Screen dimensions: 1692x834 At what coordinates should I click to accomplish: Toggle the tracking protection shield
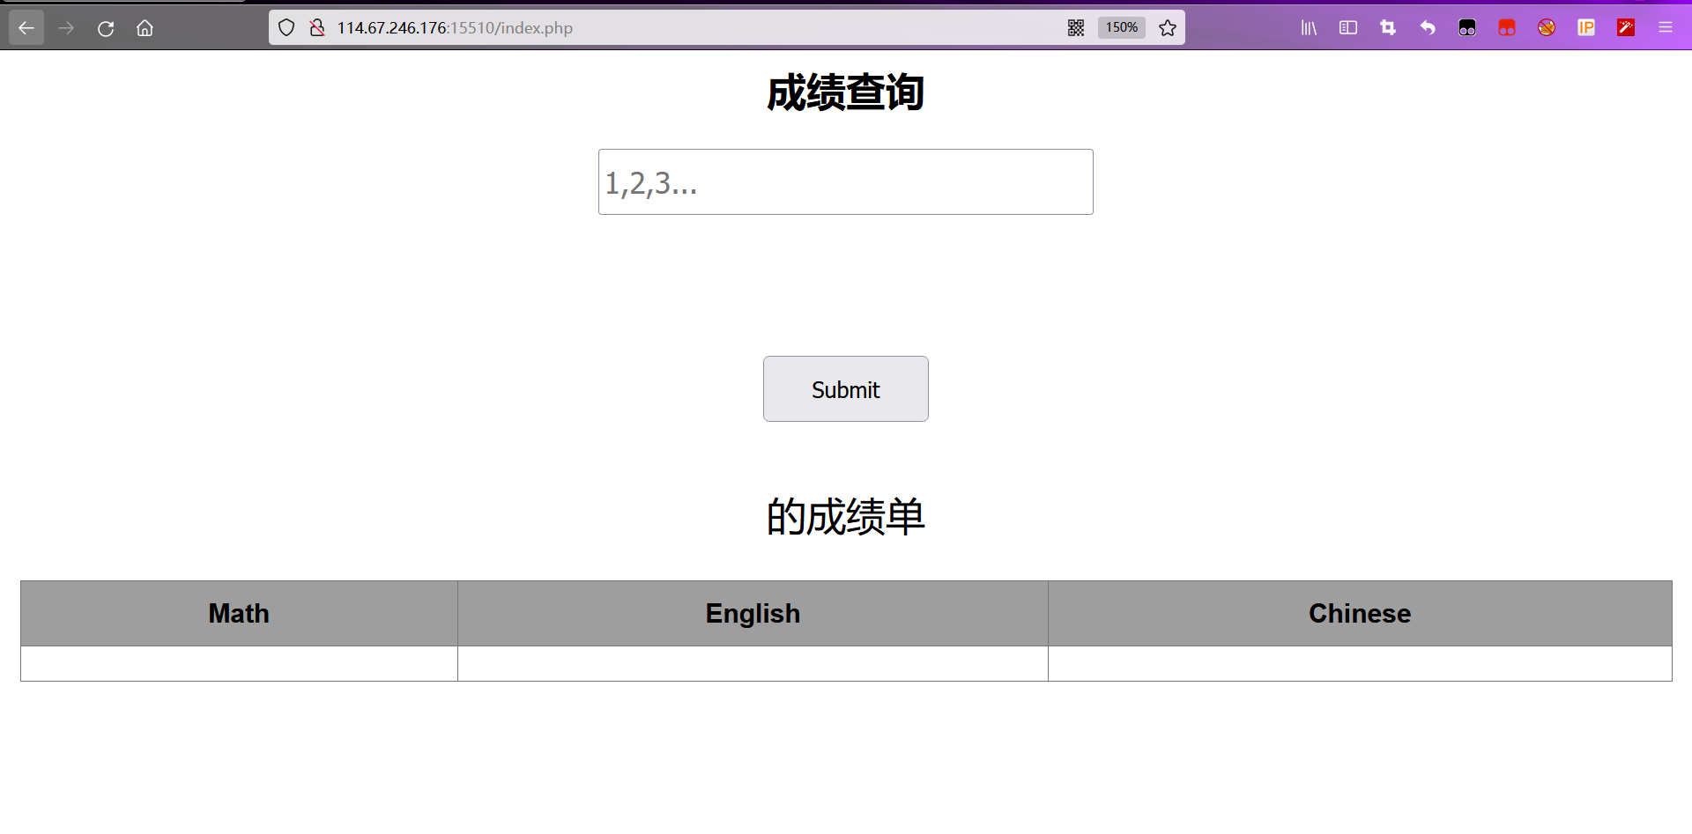(x=286, y=27)
